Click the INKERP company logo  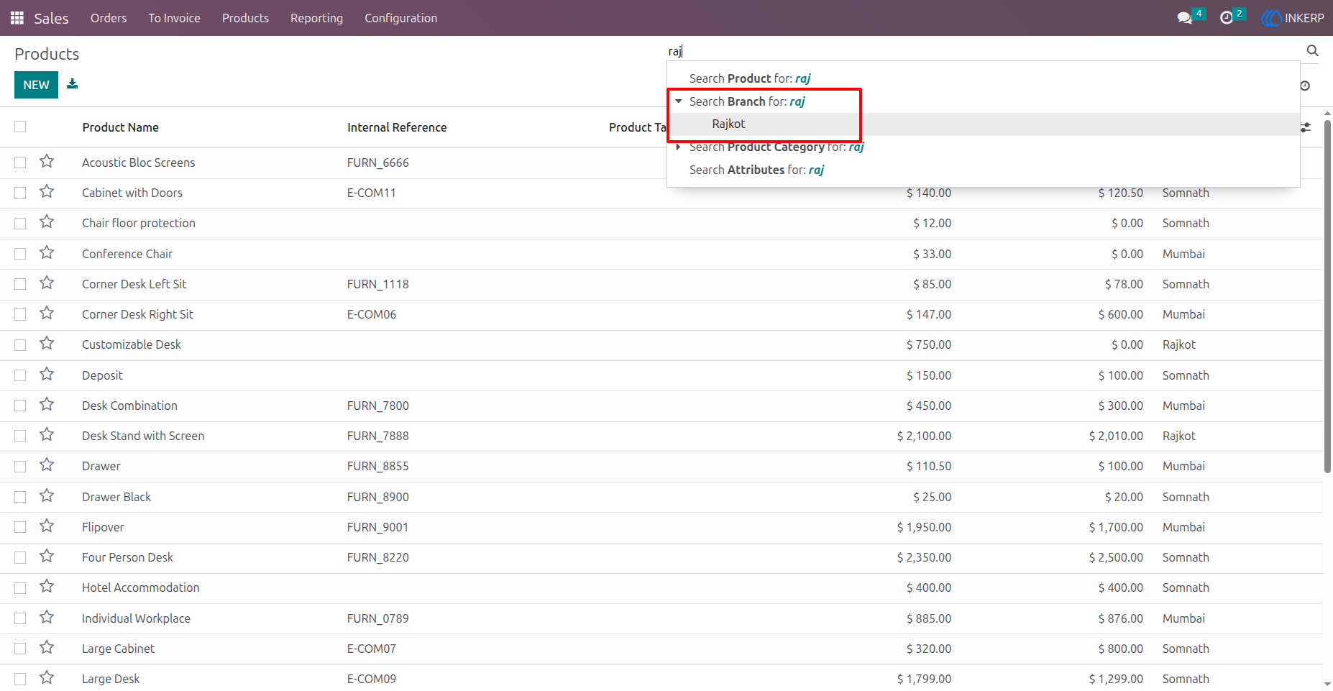(x=1293, y=18)
